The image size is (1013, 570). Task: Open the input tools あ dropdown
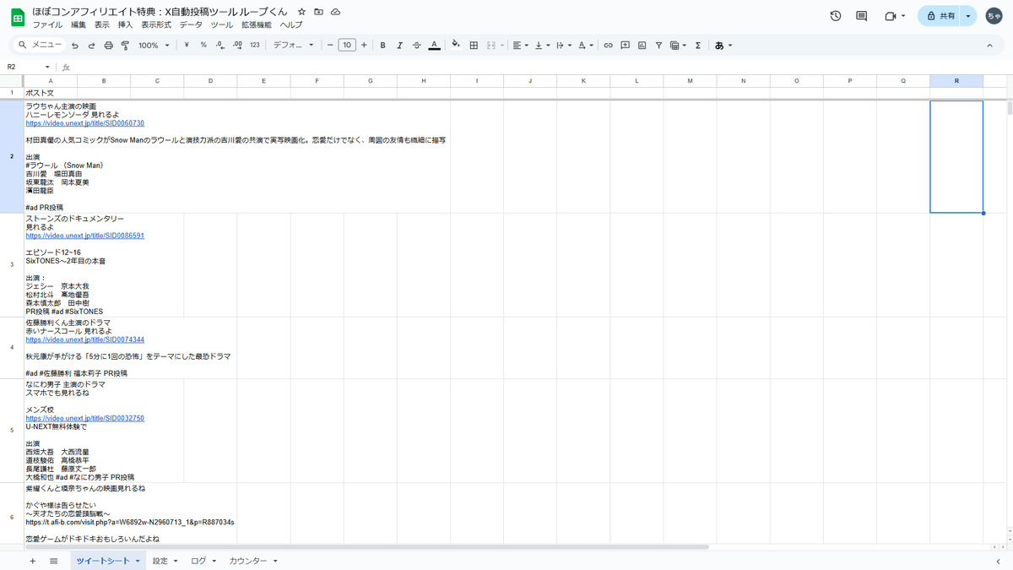tap(723, 46)
